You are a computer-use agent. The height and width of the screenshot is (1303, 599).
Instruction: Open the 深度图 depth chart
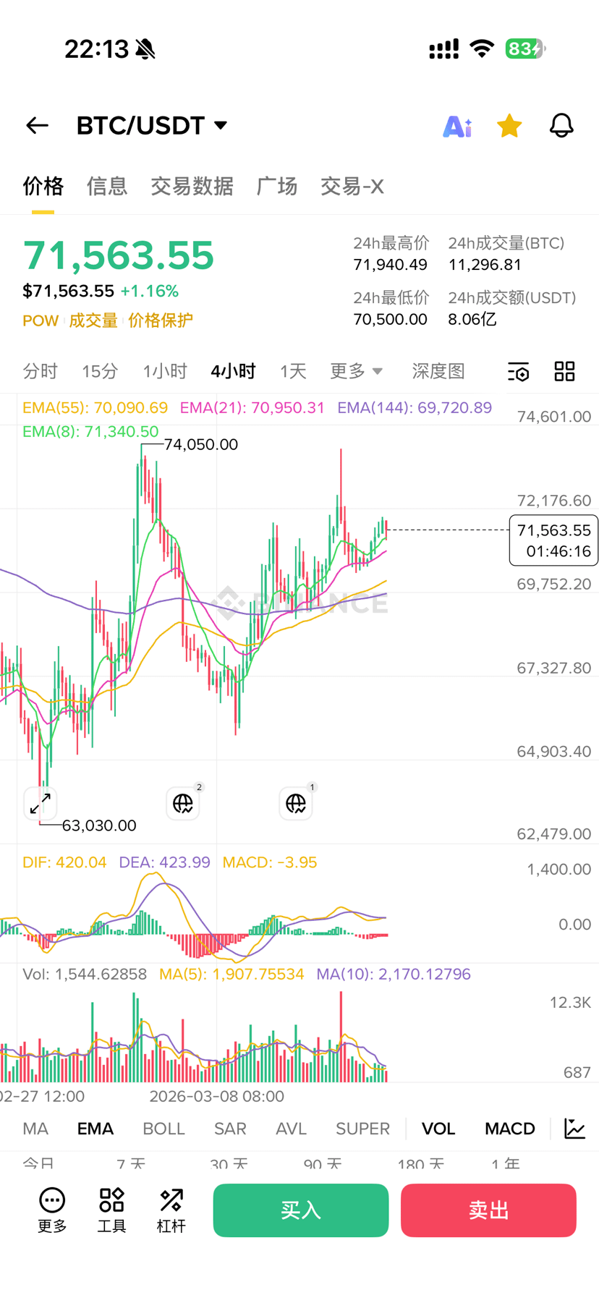click(438, 371)
